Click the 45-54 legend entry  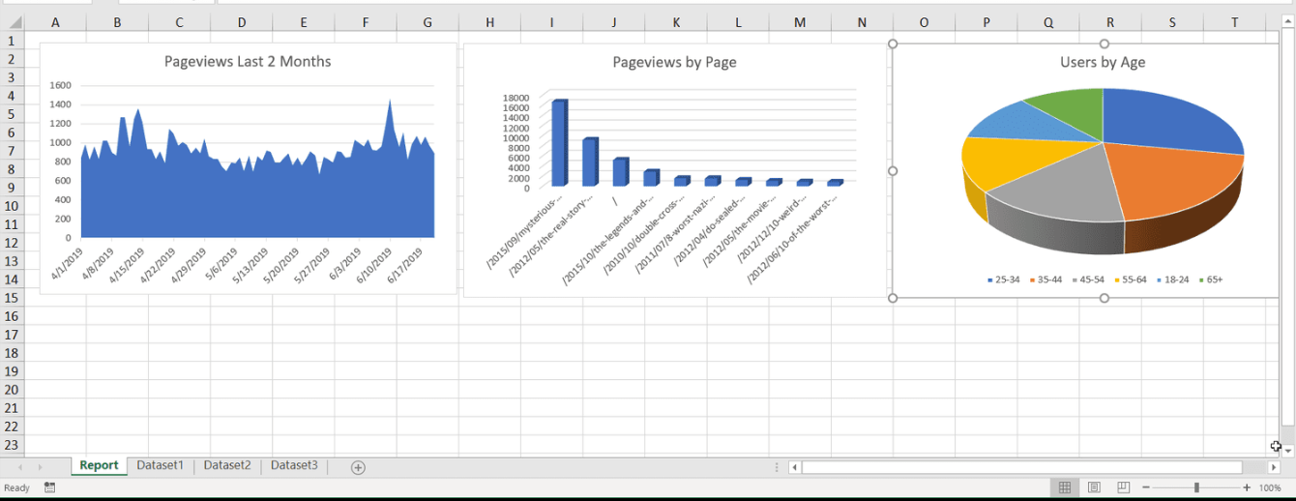click(x=1088, y=280)
